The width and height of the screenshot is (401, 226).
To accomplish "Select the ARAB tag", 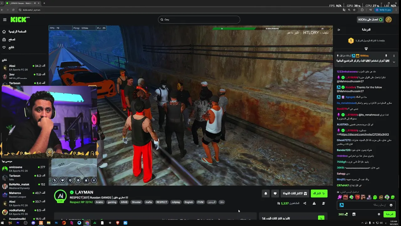I will [x=124, y=202].
